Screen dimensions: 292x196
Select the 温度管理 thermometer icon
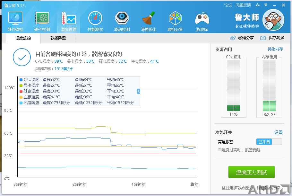[69, 18]
